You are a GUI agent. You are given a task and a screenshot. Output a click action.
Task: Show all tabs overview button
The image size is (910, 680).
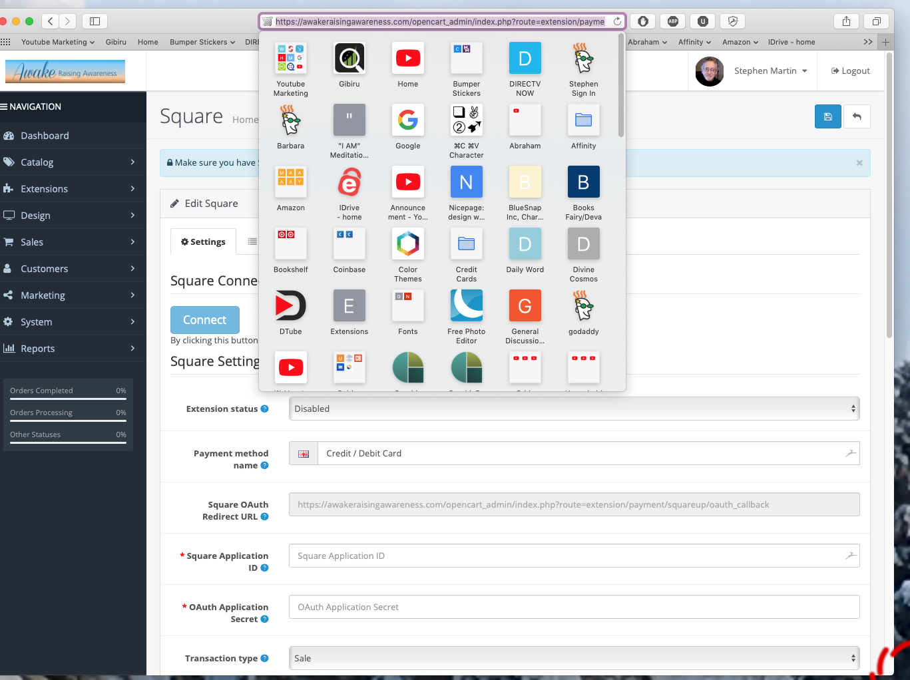click(877, 21)
